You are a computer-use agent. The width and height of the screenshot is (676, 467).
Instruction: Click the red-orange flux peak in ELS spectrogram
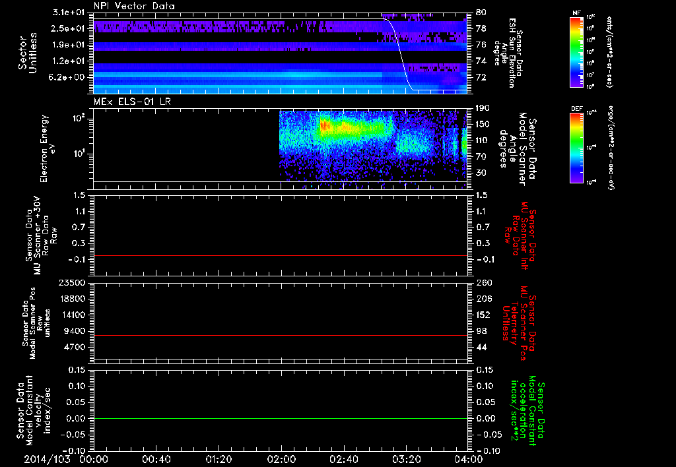(325, 126)
